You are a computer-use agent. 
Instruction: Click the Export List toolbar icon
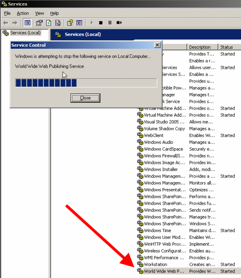(x=58, y=23)
